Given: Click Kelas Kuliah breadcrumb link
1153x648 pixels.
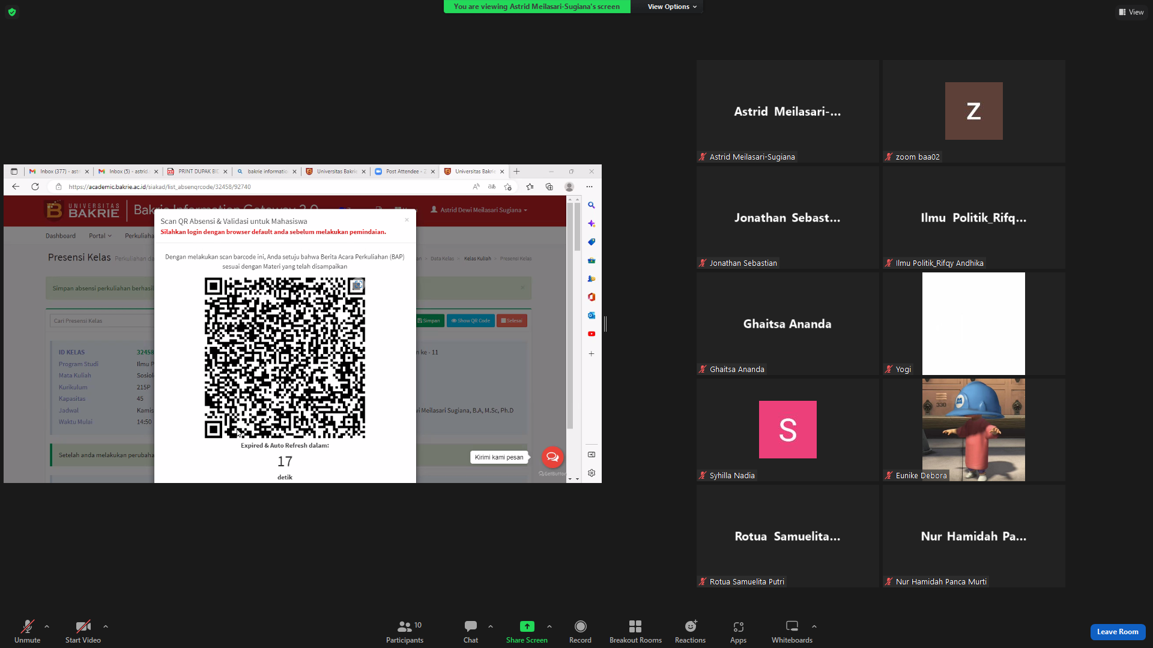Looking at the screenshot, I should pos(477,259).
